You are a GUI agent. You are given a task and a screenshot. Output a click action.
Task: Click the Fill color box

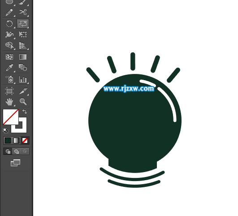click(x=11, y=117)
